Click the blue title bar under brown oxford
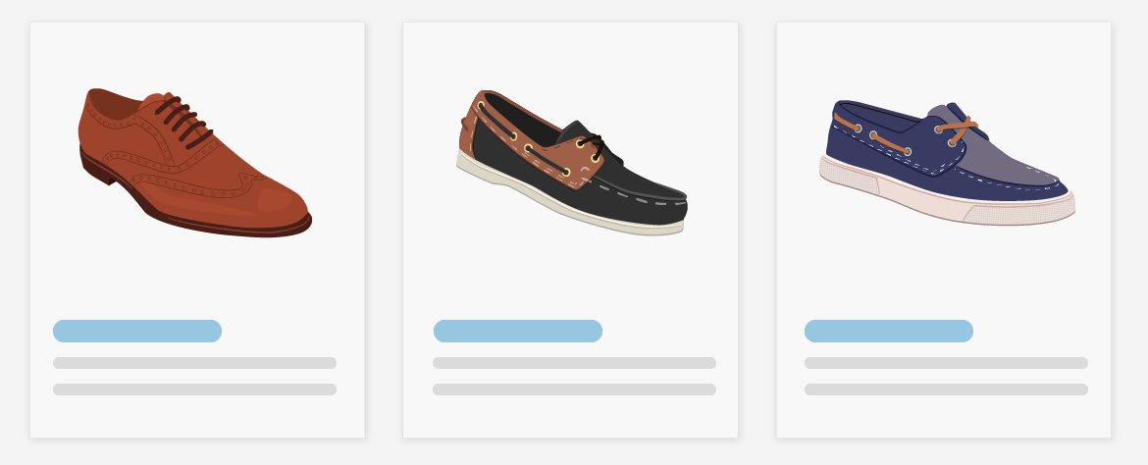 tap(137, 331)
